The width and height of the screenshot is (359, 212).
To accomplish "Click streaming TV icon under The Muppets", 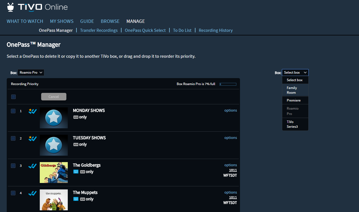I will (76, 199).
